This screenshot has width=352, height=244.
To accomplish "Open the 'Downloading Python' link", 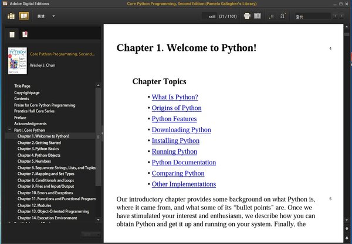I will [x=181, y=130].
